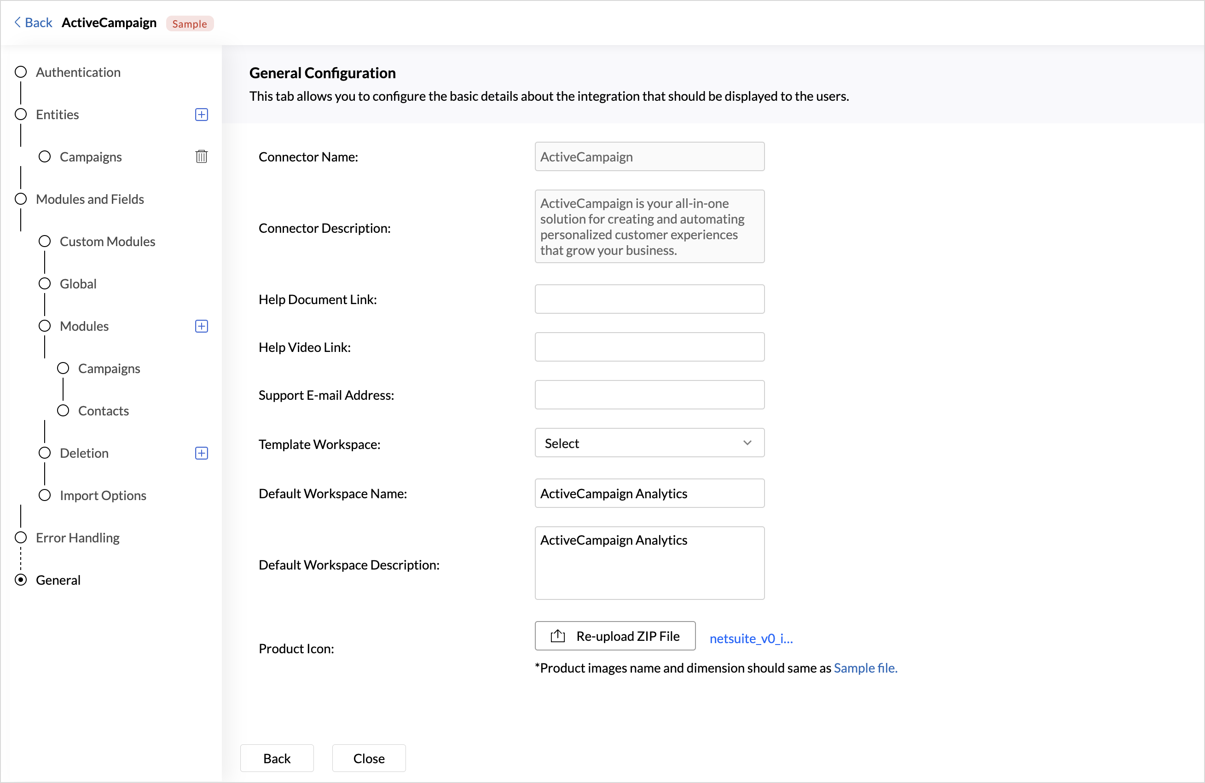Open the netsuite_v0_i... uploaded file link
The height and width of the screenshot is (783, 1205).
(x=751, y=638)
